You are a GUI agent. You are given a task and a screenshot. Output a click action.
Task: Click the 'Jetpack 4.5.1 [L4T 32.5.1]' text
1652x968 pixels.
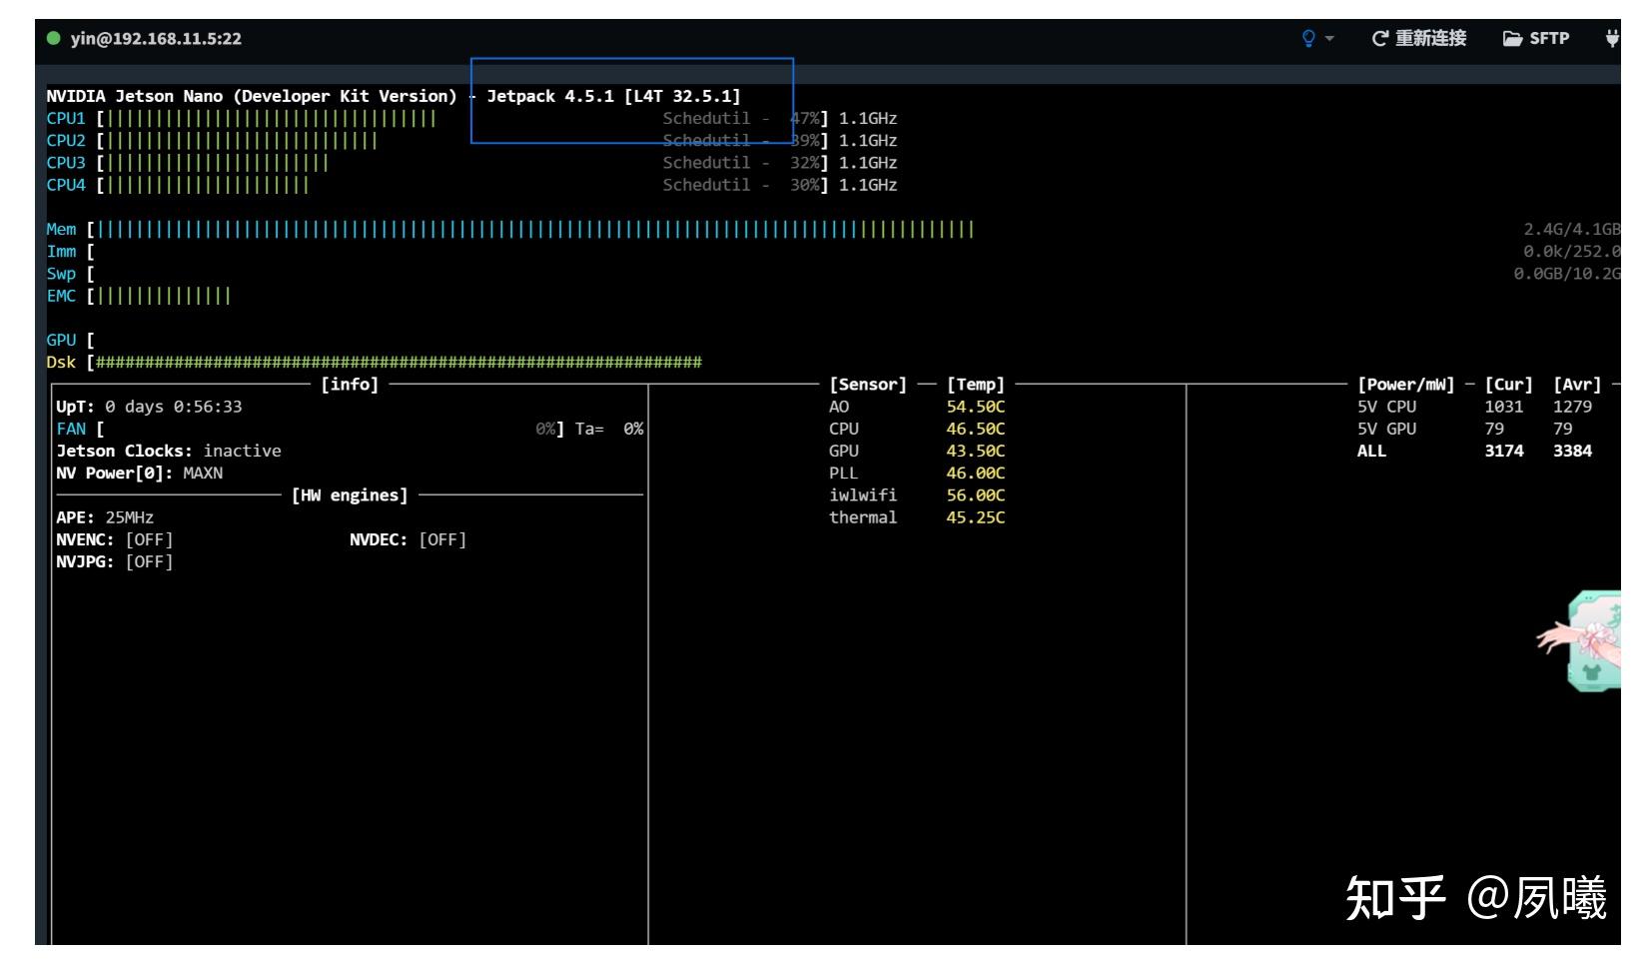(x=613, y=96)
